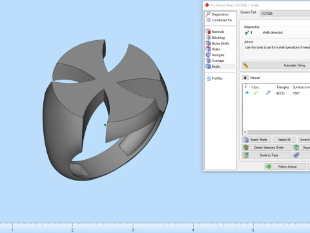The width and height of the screenshot is (310, 233).
Task: Toggle visibility eye of the shell row
Action: point(247,93)
